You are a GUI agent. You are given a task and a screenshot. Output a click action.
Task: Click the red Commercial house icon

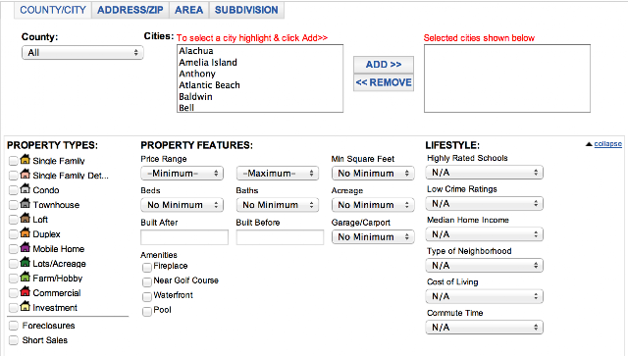[x=26, y=291]
